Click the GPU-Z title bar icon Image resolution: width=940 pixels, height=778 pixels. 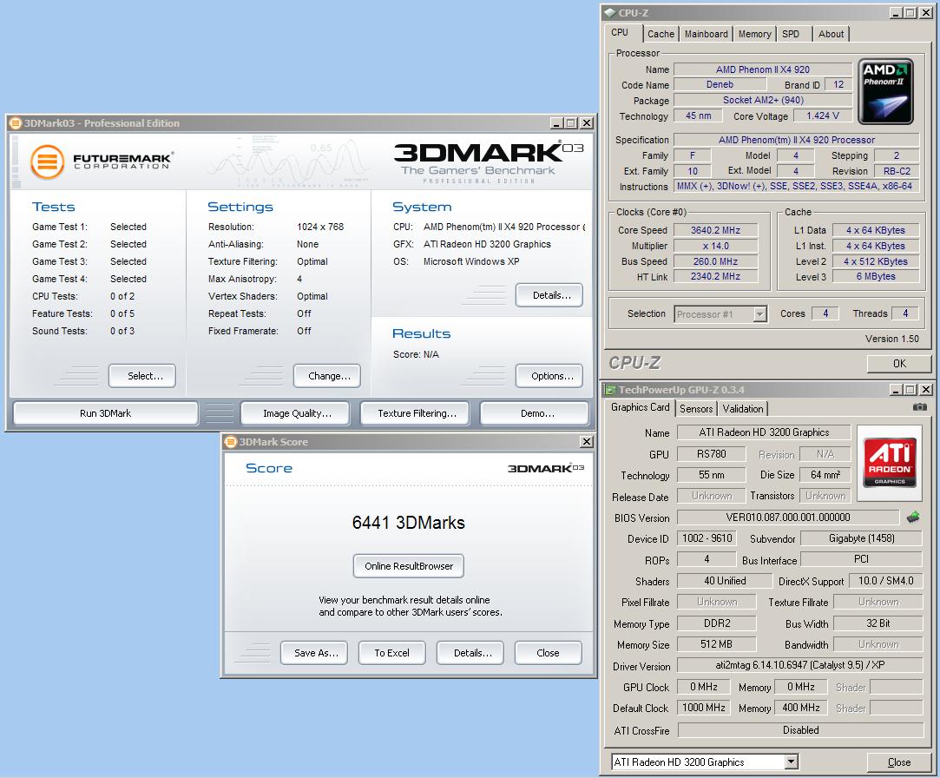point(610,390)
